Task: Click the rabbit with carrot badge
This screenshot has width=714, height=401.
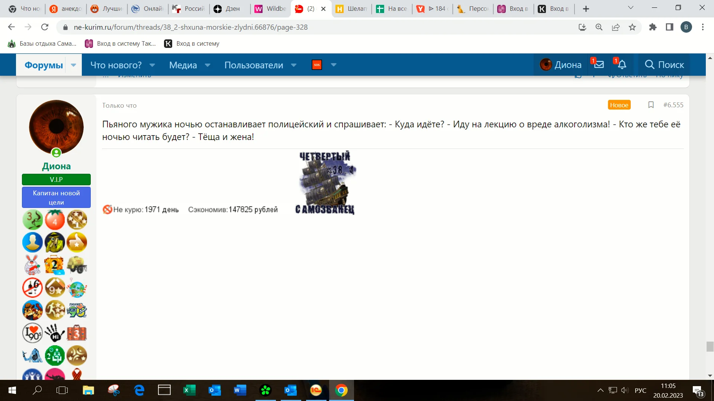Action: coord(32,265)
